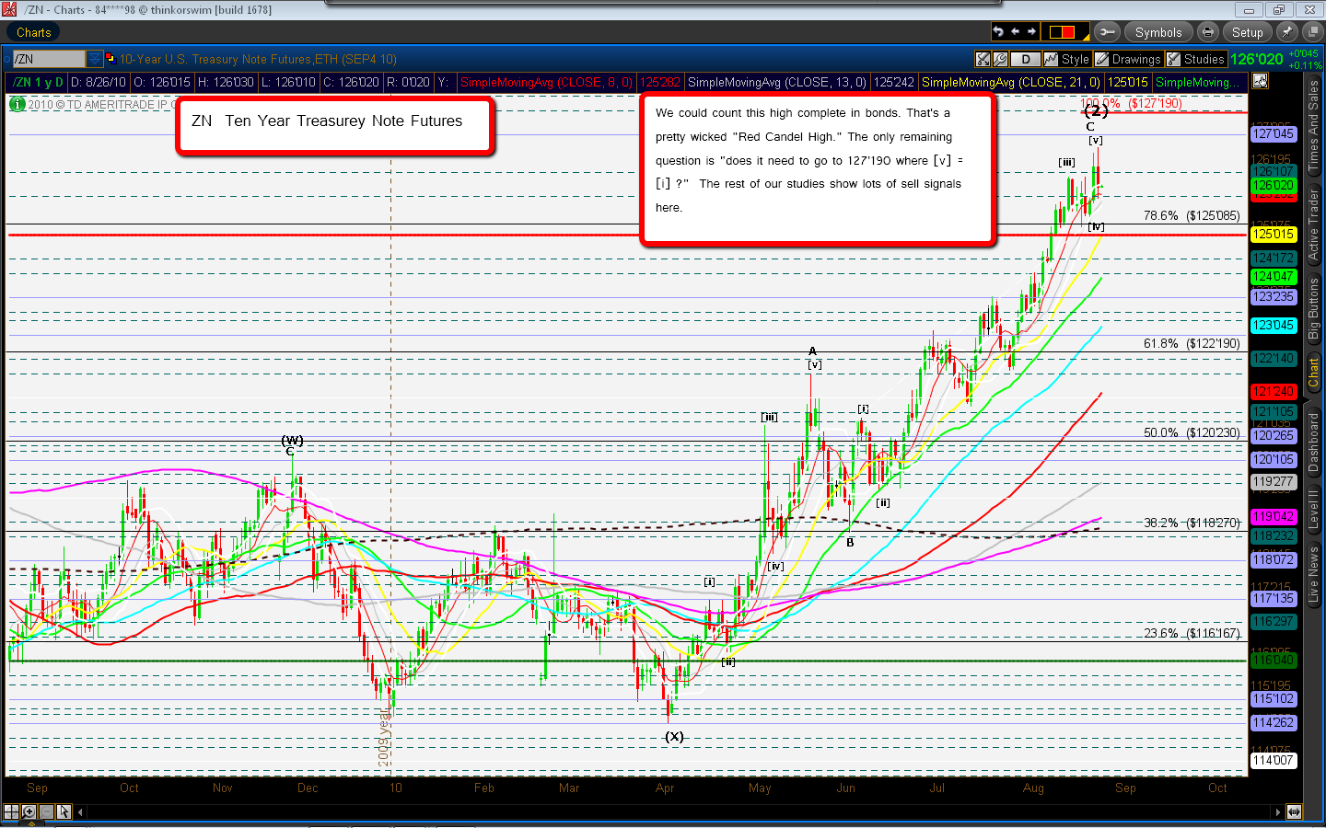1326x828 pixels.
Task: Toggle the crosshair grid tool at bottom-left
Action: [x=11, y=811]
